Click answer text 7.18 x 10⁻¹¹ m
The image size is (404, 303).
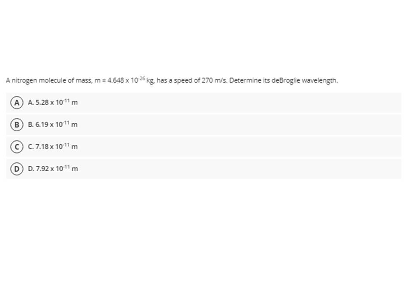coord(56,146)
